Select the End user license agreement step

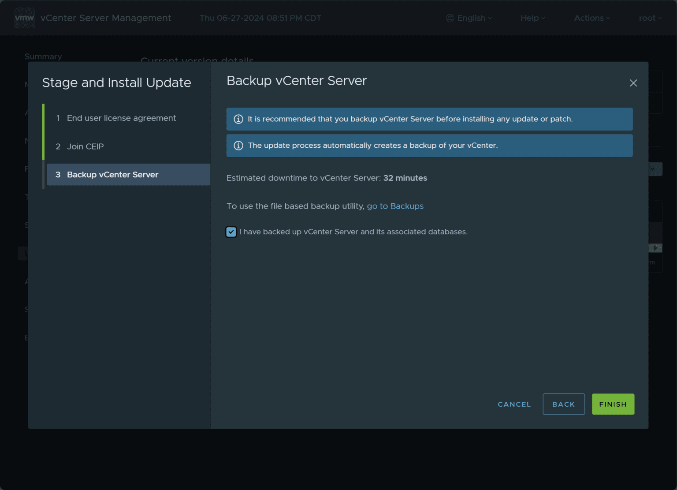[121, 118]
